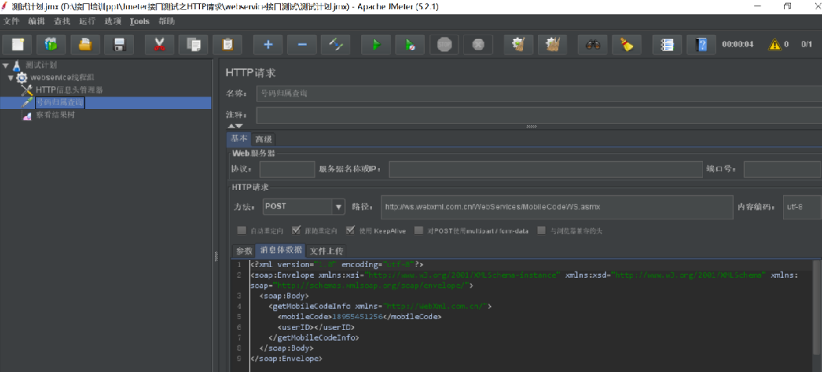The image size is (822, 372).
Task: Click the New test plan icon
Action: 17,44
